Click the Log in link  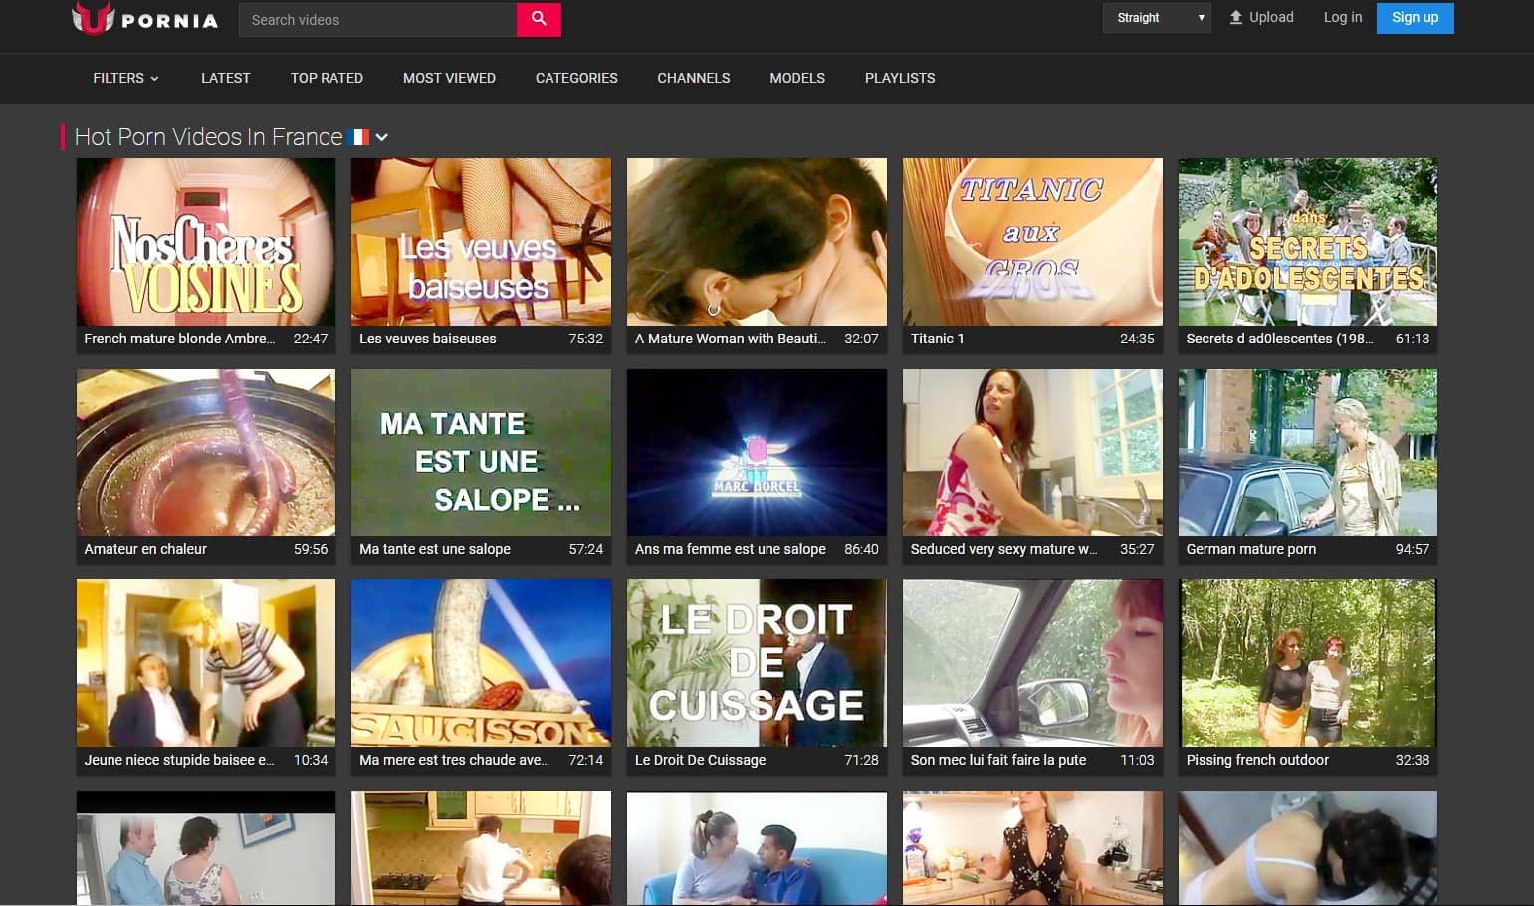[x=1342, y=17]
